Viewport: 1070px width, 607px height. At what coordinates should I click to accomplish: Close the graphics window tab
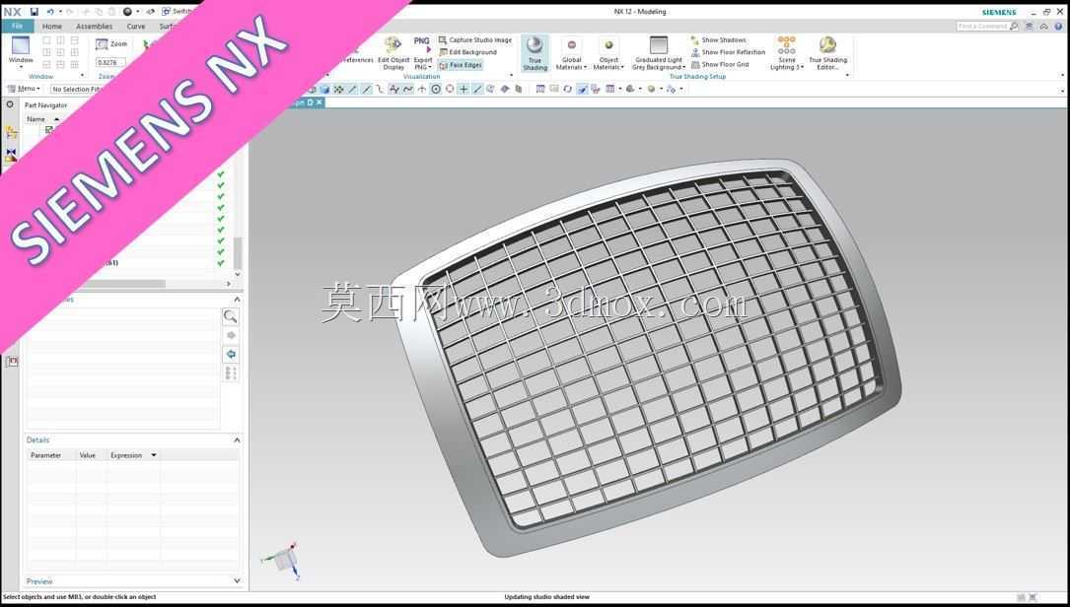[x=320, y=102]
